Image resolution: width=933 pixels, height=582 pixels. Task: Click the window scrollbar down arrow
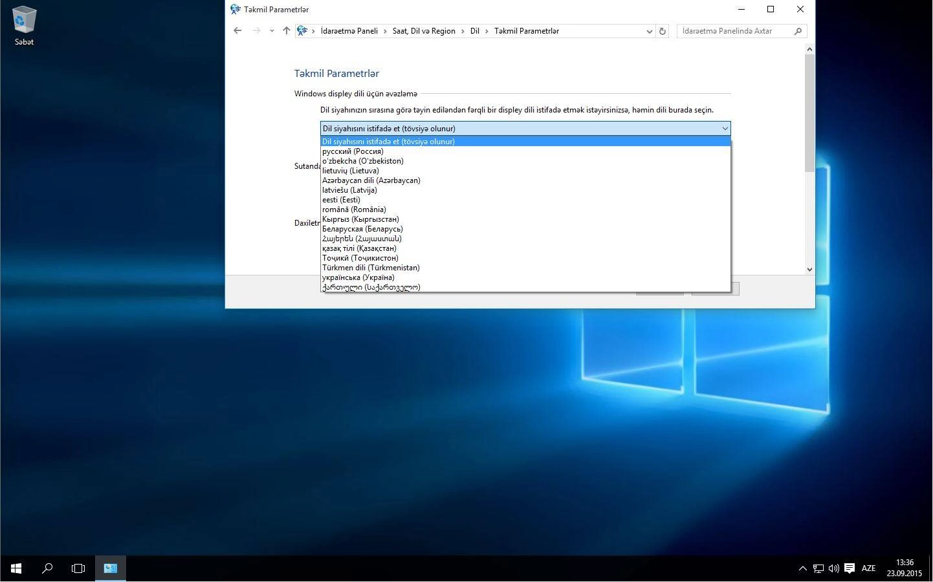pyautogui.click(x=809, y=269)
